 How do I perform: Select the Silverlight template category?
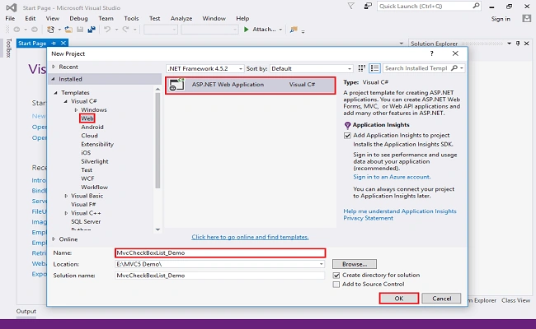tap(95, 161)
